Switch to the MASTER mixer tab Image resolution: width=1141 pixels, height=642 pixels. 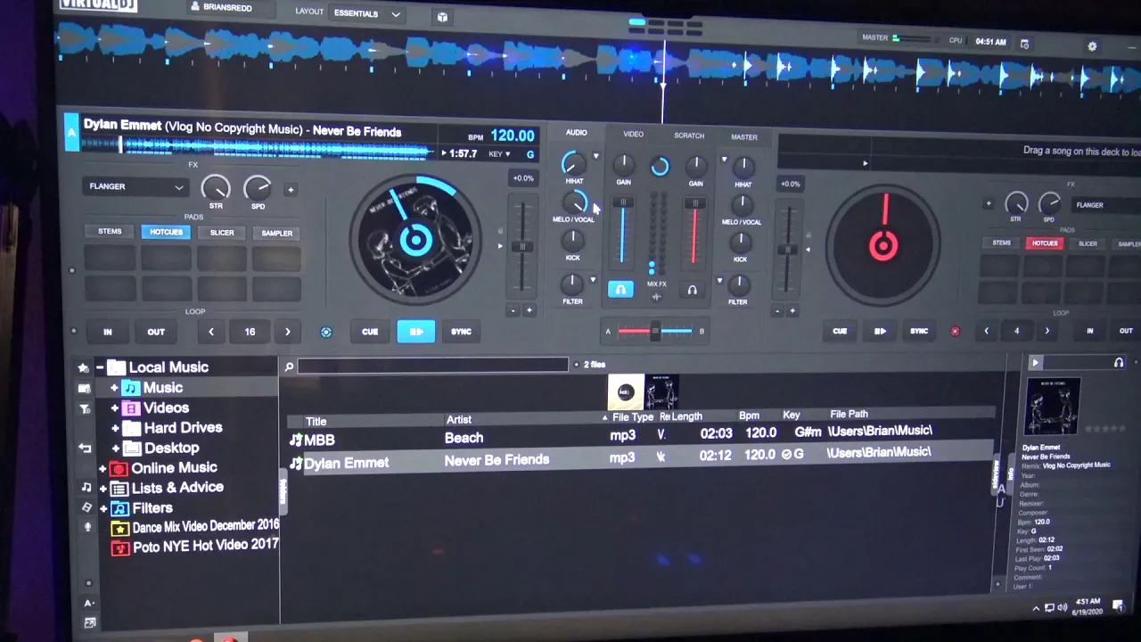pyautogui.click(x=744, y=137)
